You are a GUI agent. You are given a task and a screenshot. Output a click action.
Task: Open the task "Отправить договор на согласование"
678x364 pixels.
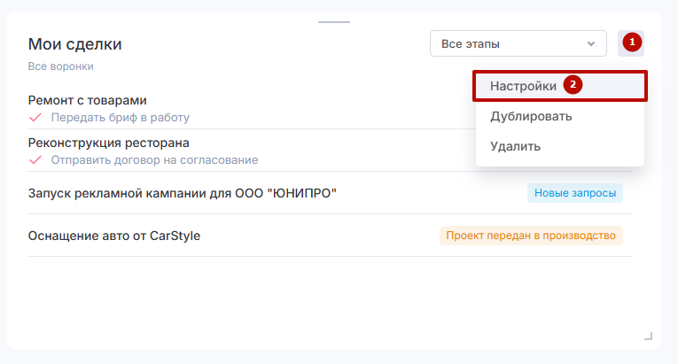click(154, 160)
